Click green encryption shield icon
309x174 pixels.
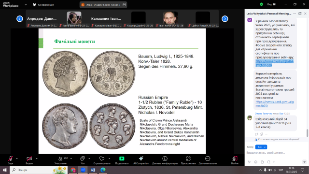(261, 4)
